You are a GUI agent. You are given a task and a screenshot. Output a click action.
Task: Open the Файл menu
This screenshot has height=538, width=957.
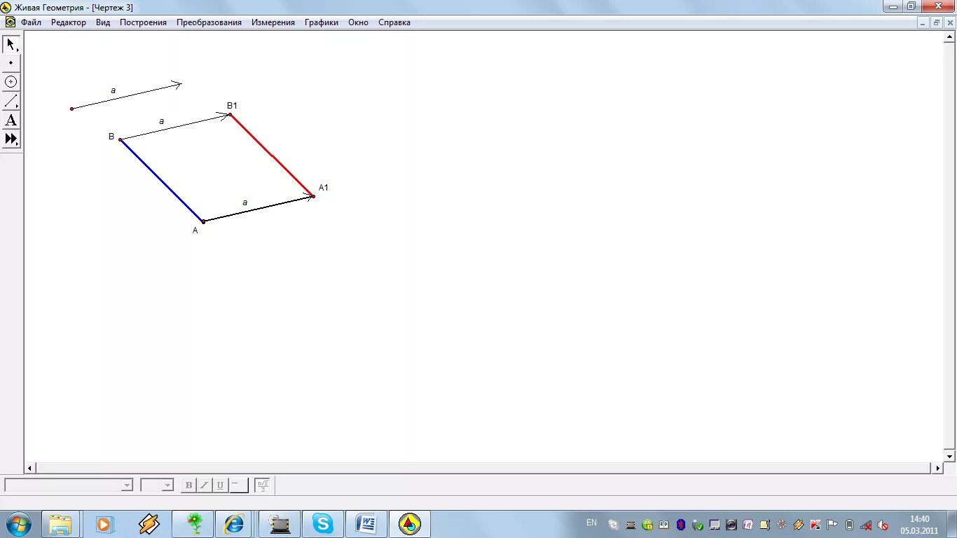(31, 22)
